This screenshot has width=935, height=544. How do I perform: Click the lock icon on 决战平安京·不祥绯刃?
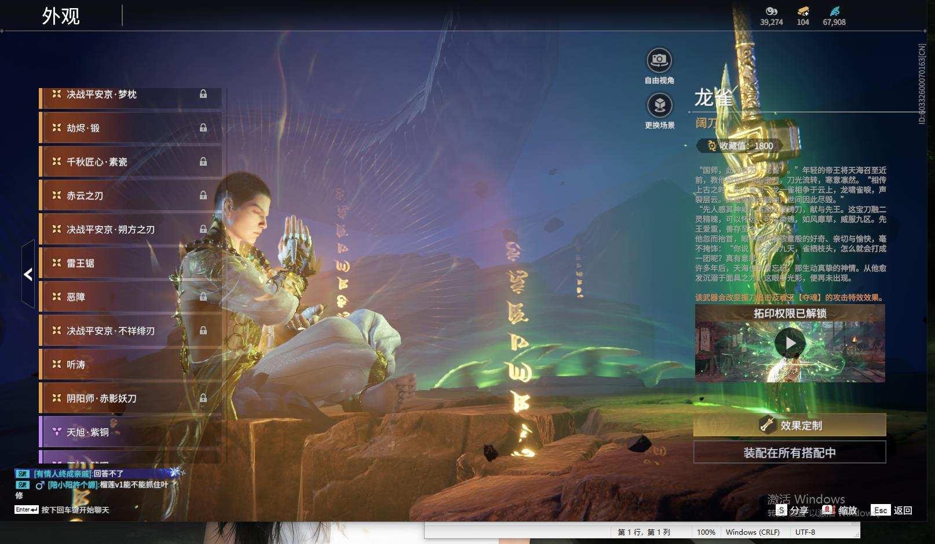[x=203, y=330]
